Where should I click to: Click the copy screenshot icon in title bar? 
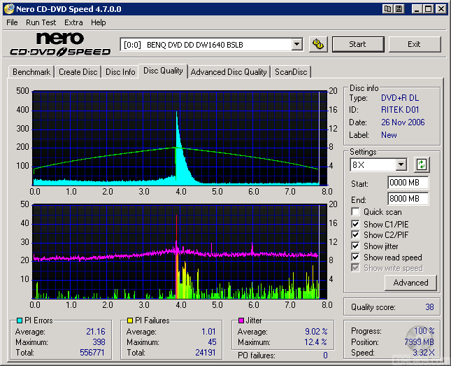pos(387,9)
